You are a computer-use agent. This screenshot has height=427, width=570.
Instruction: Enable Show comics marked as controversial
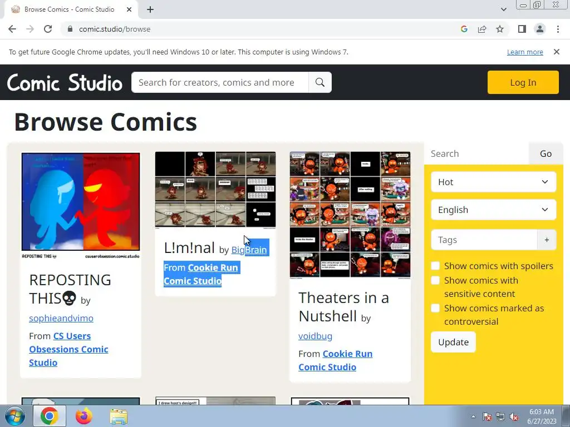click(x=435, y=308)
